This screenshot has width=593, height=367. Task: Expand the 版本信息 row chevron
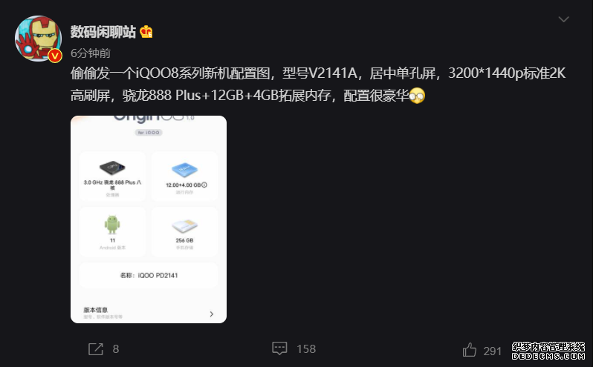pos(211,314)
